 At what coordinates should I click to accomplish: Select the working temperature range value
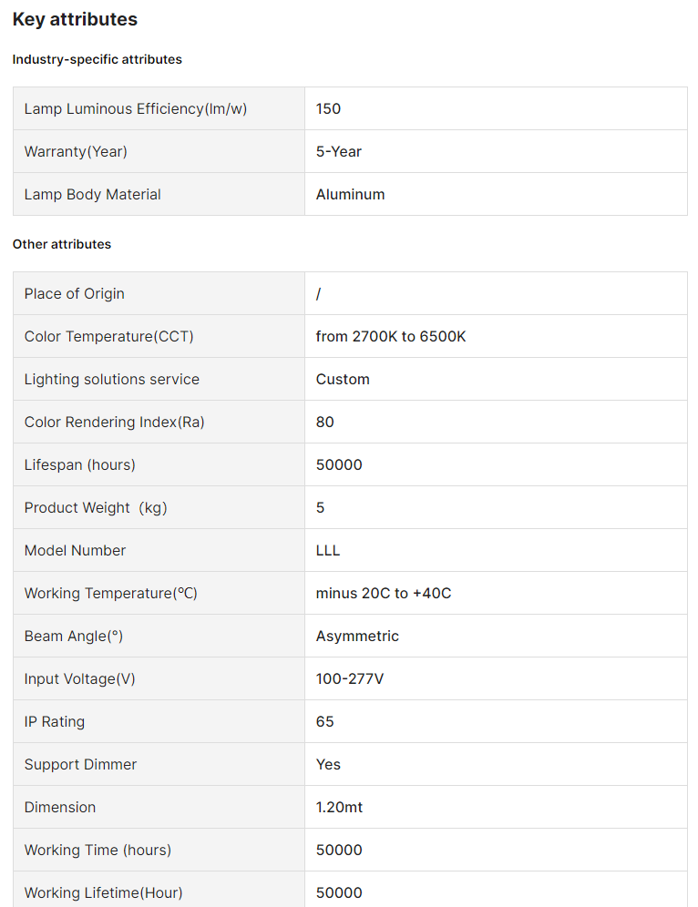[384, 593]
